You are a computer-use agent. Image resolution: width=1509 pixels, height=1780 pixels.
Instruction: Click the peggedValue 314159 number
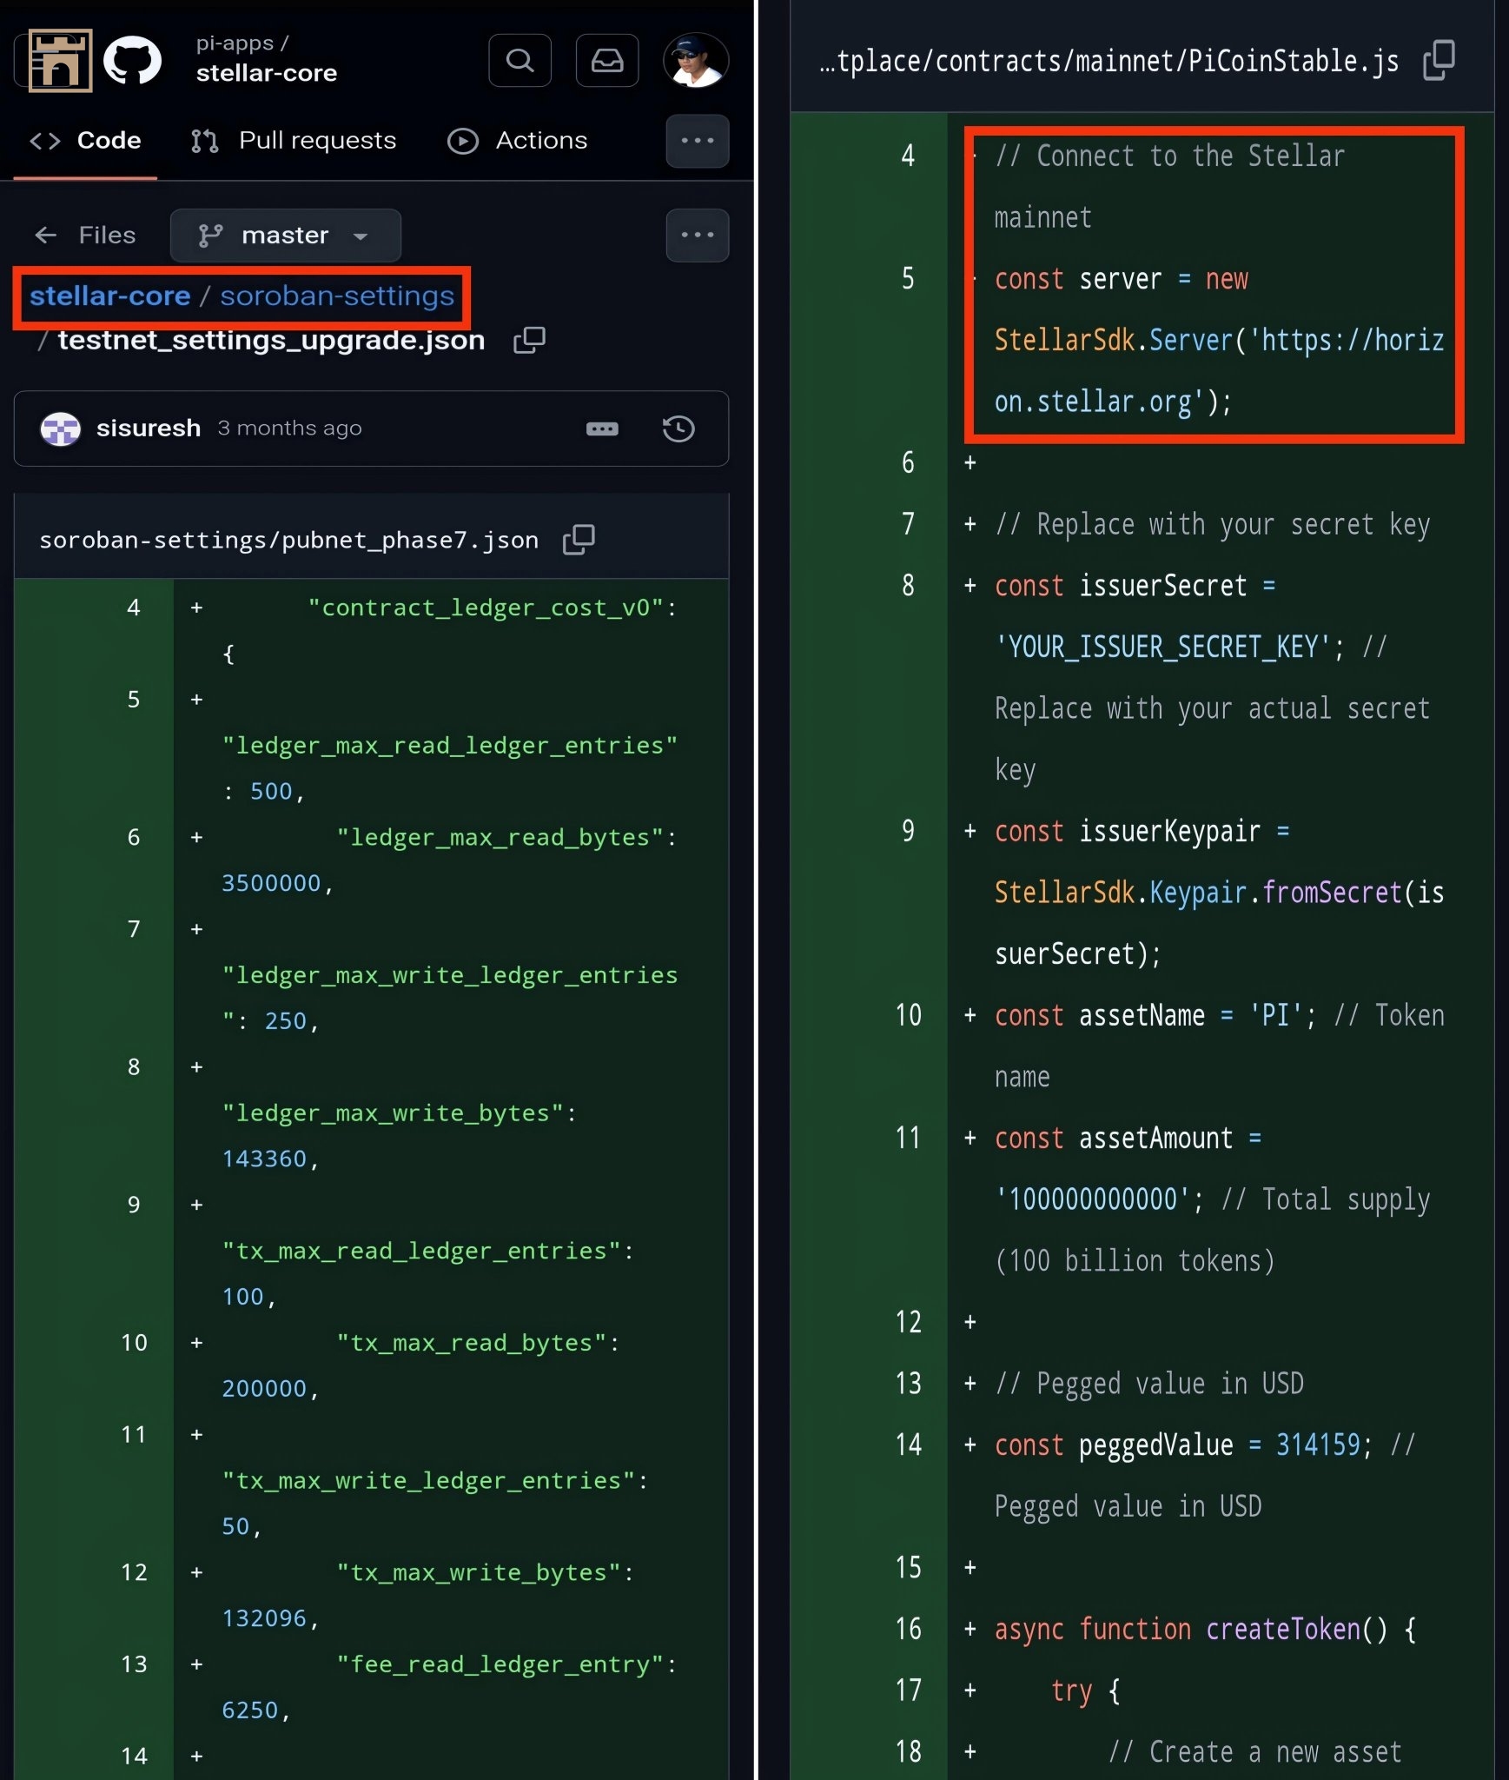[1318, 1445]
